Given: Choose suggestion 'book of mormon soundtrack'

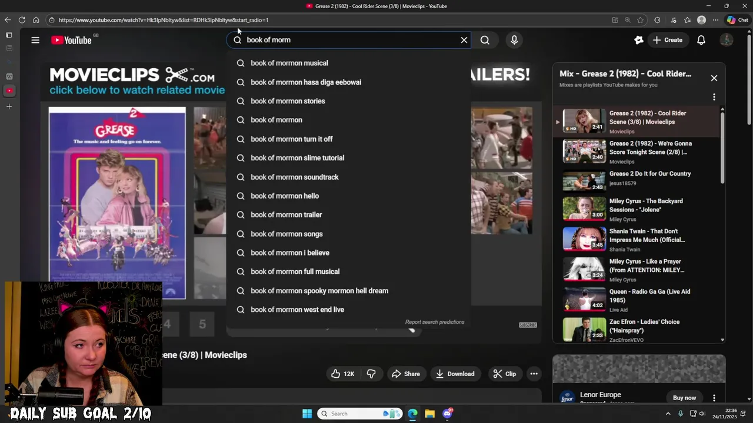Looking at the screenshot, I should coord(348,177).
